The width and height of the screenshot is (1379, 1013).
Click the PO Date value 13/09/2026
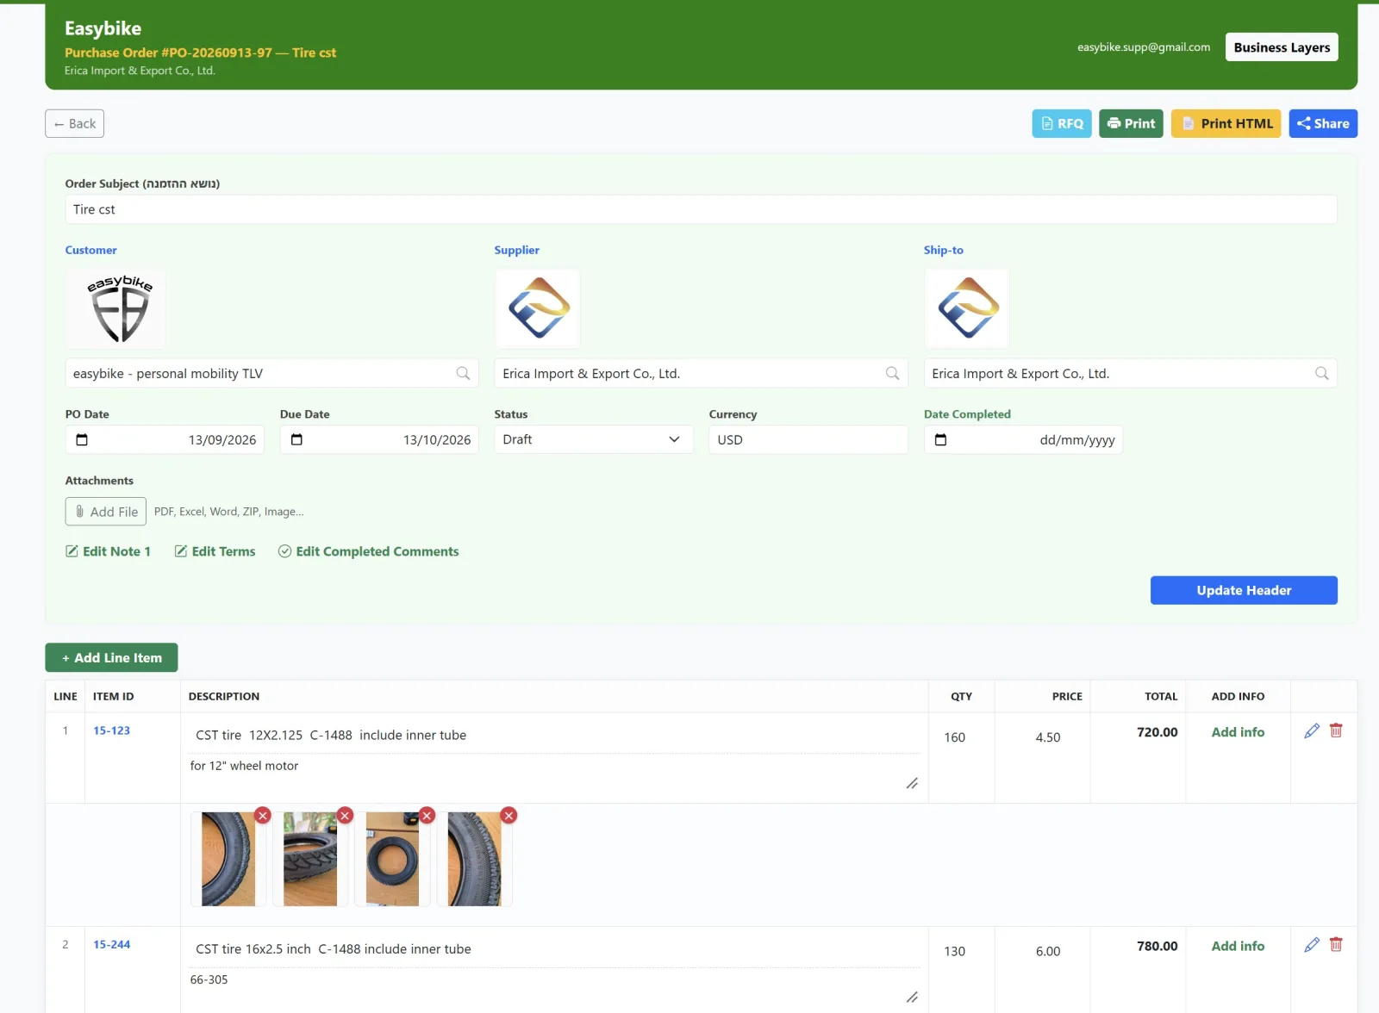[222, 439]
